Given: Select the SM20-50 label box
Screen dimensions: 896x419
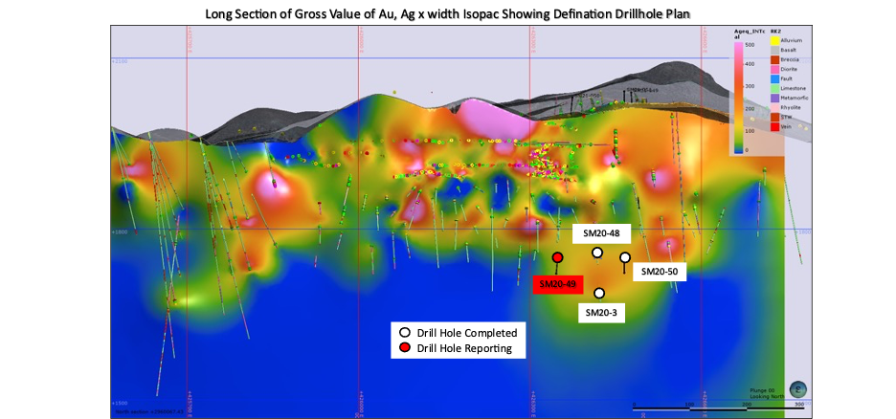Looking at the screenshot, I should [659, 272].
